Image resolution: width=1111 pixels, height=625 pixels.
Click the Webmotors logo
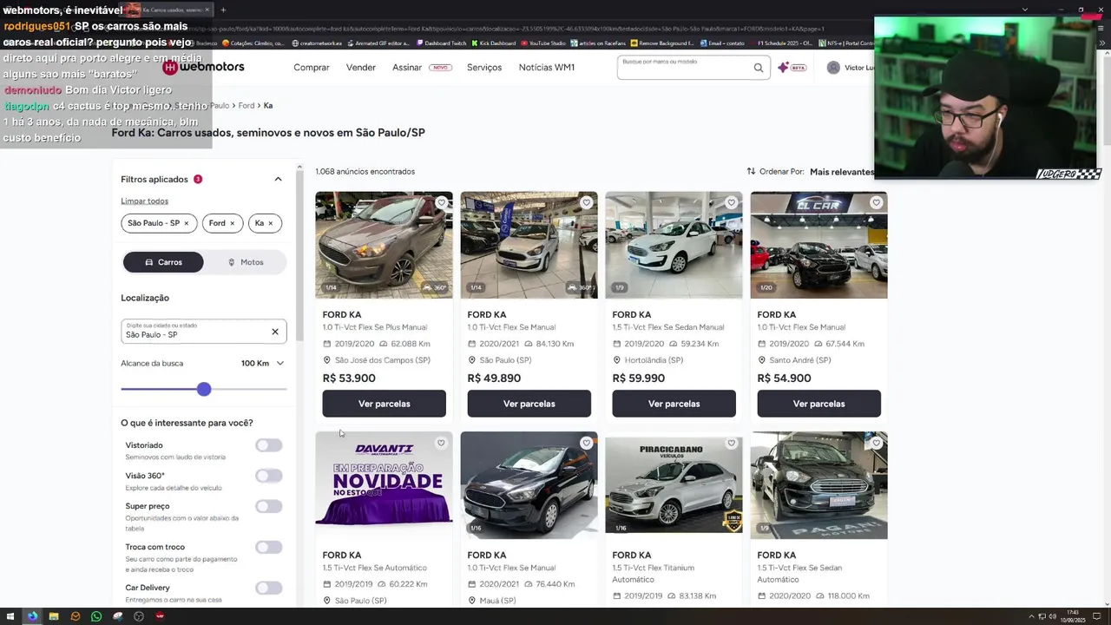pyautogui.click(x=204, y=67)
